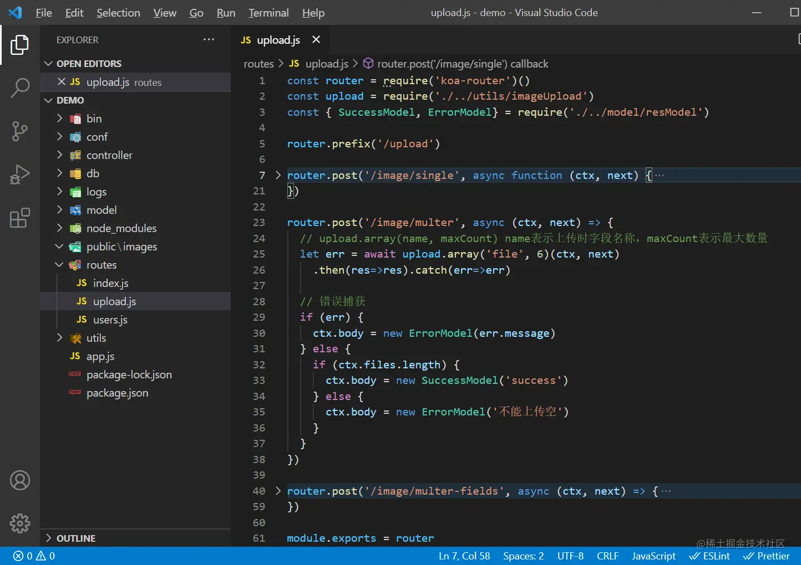Click the errors and warnings status indicator

34,556
